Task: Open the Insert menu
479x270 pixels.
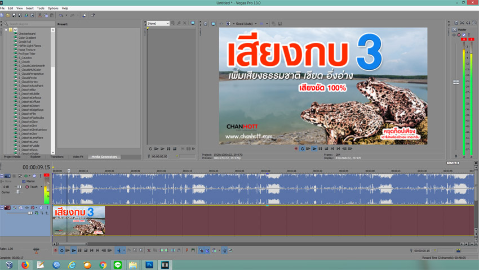Action: click(x=30, y=8)
